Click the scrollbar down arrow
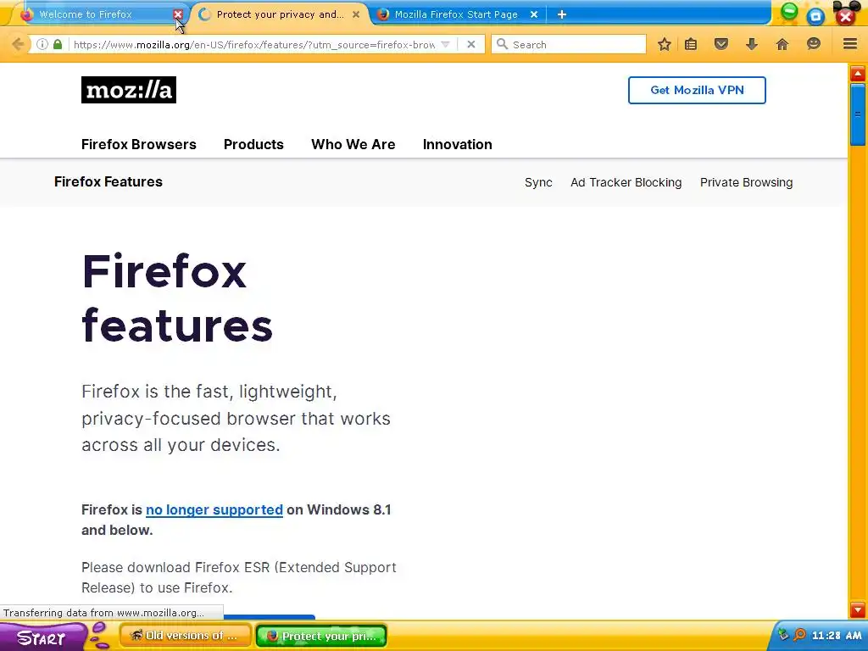The width and height of the screenshot is (868, 651). tap(858, 610)
